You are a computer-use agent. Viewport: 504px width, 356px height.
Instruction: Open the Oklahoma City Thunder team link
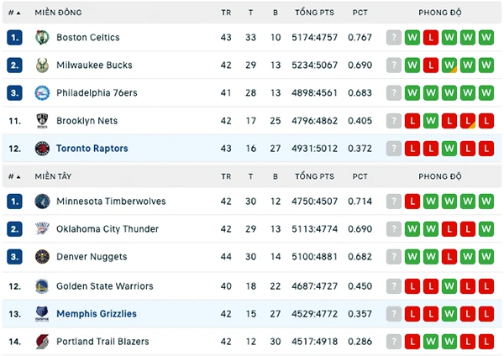108,228
